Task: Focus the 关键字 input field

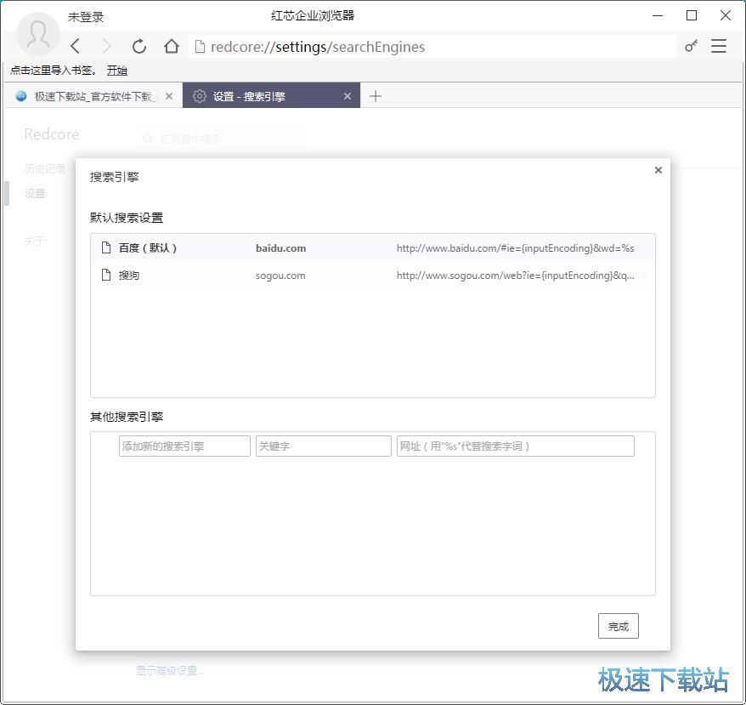Action: 324,446
